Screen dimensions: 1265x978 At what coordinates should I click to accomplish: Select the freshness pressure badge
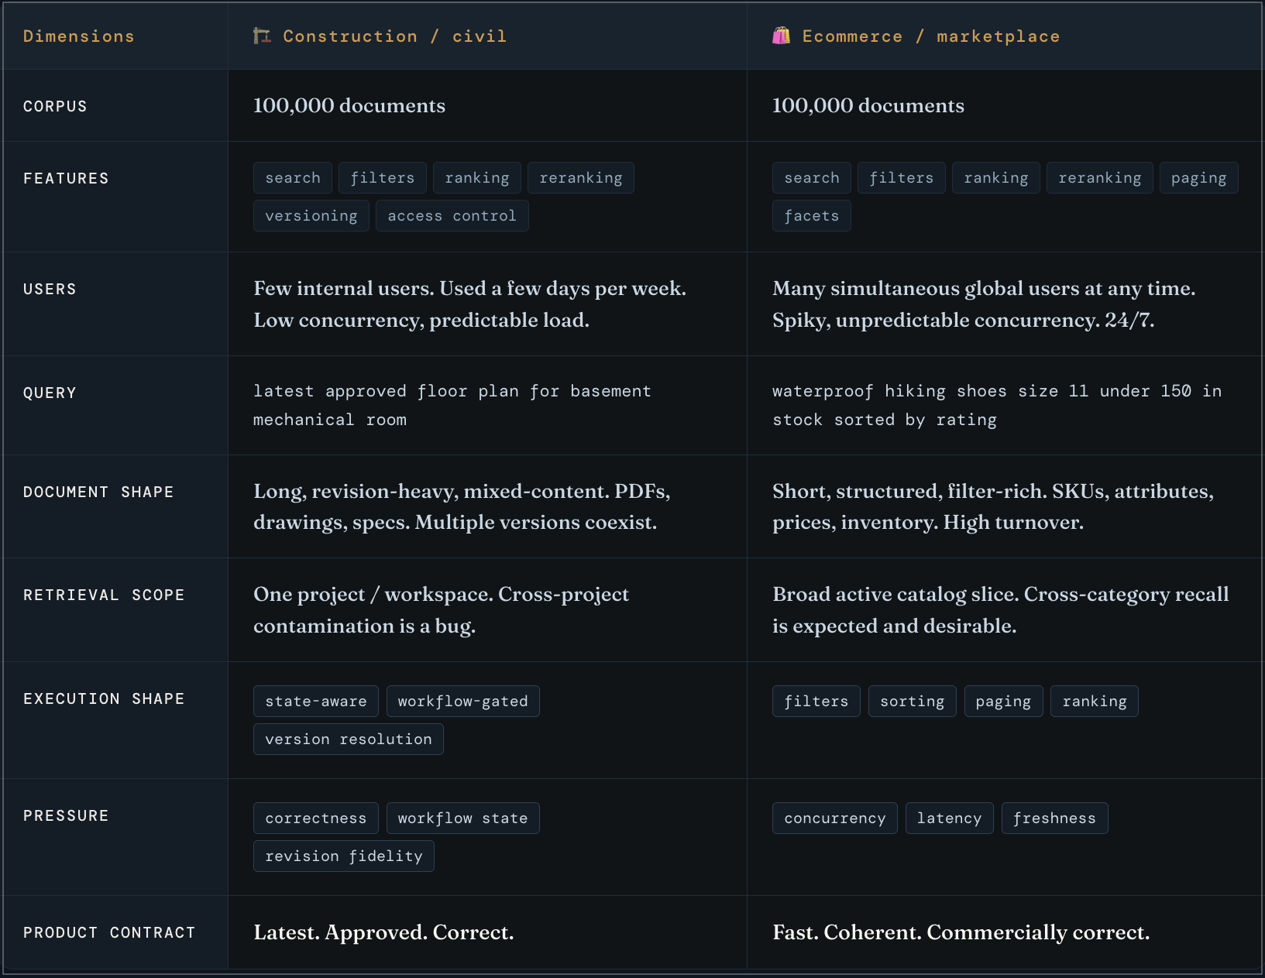tap(1054, 818)
